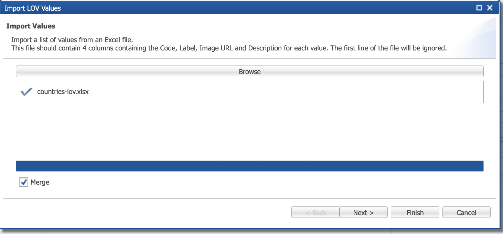
Task: Go to the Next wizard step
Action: click(364, 212)
